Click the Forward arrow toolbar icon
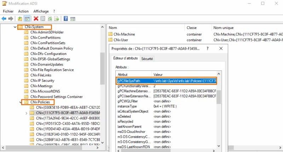This screenshot has height=152, width=283. pyautogui.click(x=11, y=18)
